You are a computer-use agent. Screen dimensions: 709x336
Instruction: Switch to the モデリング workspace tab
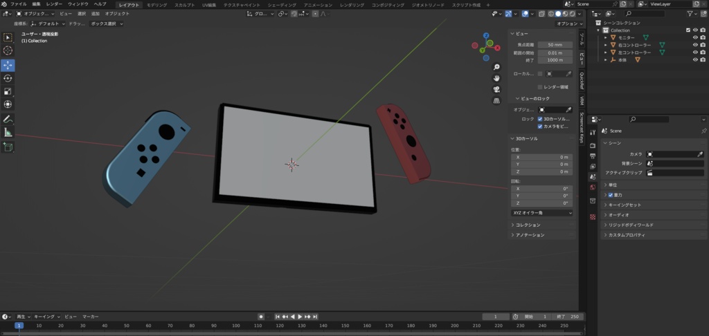coord(157,5)
